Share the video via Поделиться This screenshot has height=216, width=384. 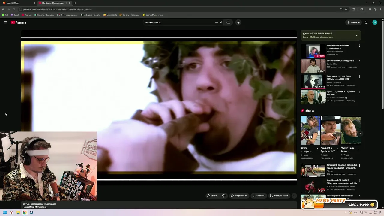[239, 196]
